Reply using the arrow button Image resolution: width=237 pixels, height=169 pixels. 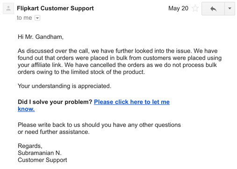[213, 8]
